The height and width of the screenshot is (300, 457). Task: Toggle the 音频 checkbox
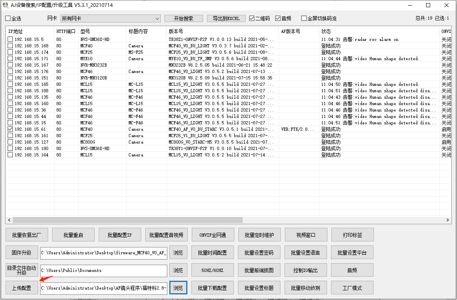(278, 18)
